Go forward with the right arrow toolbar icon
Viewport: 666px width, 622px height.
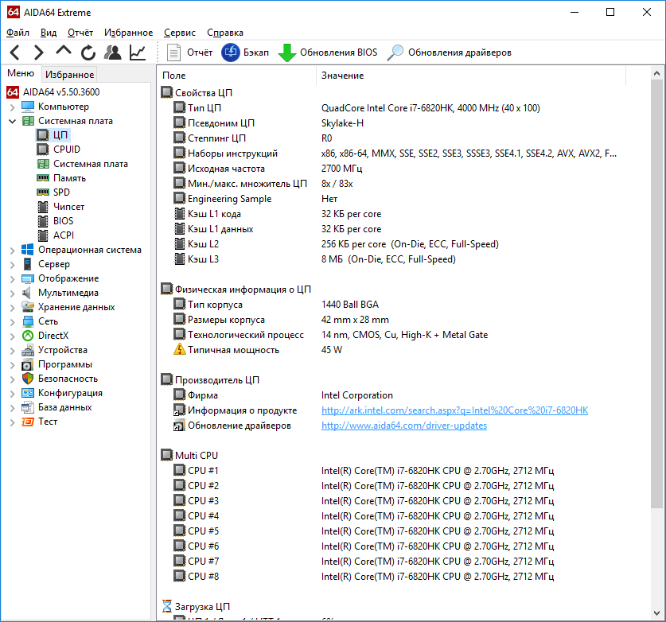point(39,52)
